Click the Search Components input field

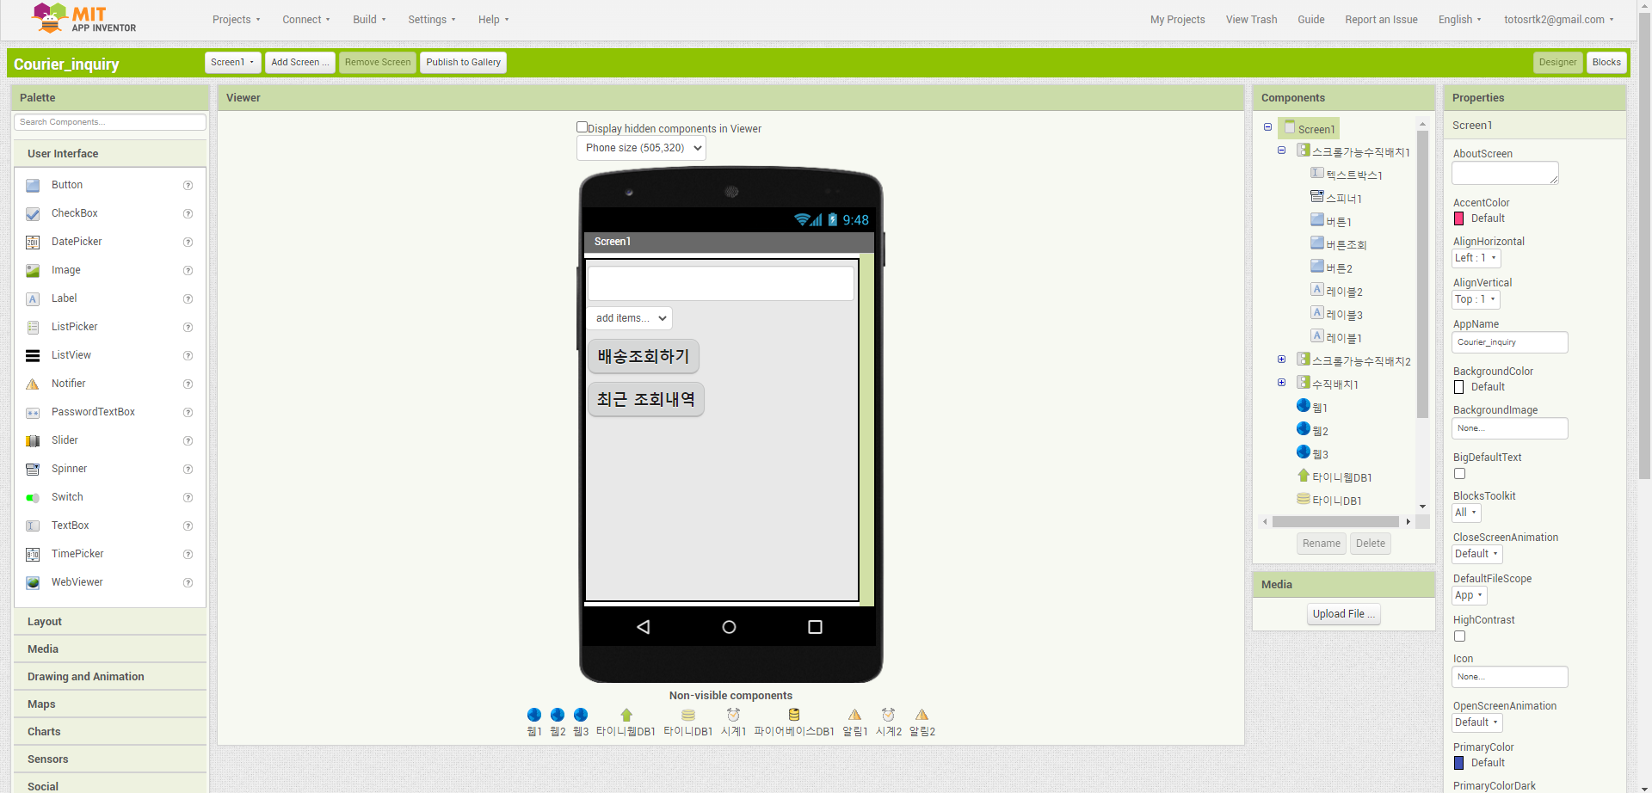(110, 122)
